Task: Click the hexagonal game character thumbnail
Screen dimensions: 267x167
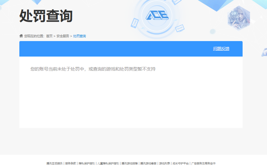Action: (x=239, y=18)
